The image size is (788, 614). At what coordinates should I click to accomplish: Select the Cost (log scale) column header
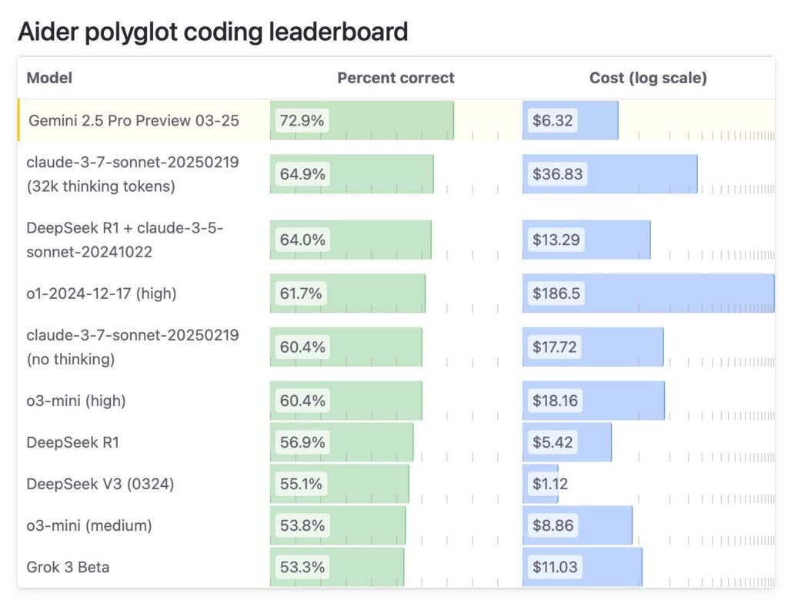click(648, 78)
